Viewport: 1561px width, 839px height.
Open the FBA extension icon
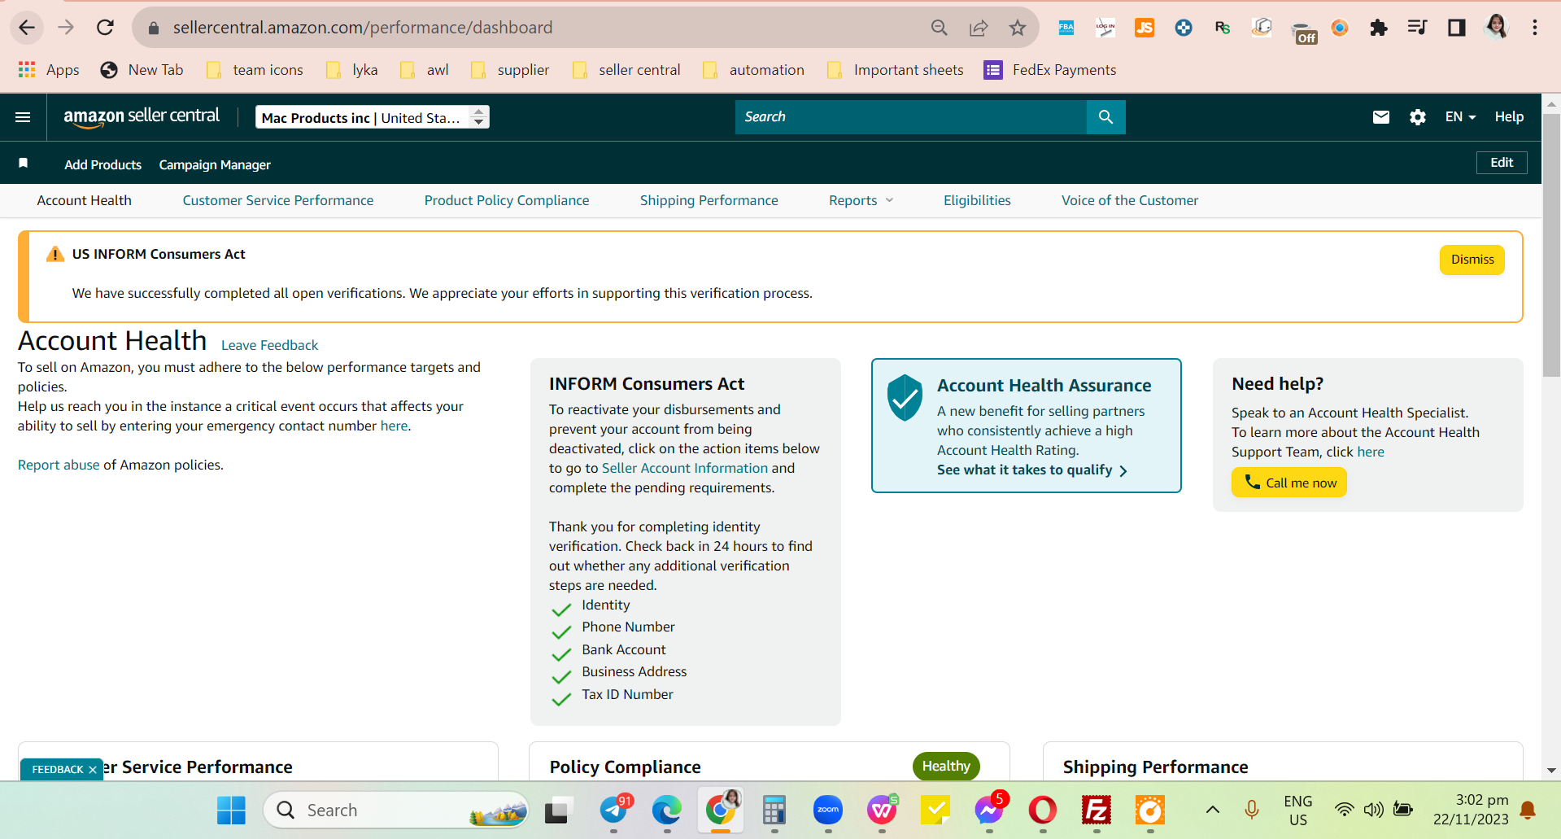click(x=1066, y=28)
